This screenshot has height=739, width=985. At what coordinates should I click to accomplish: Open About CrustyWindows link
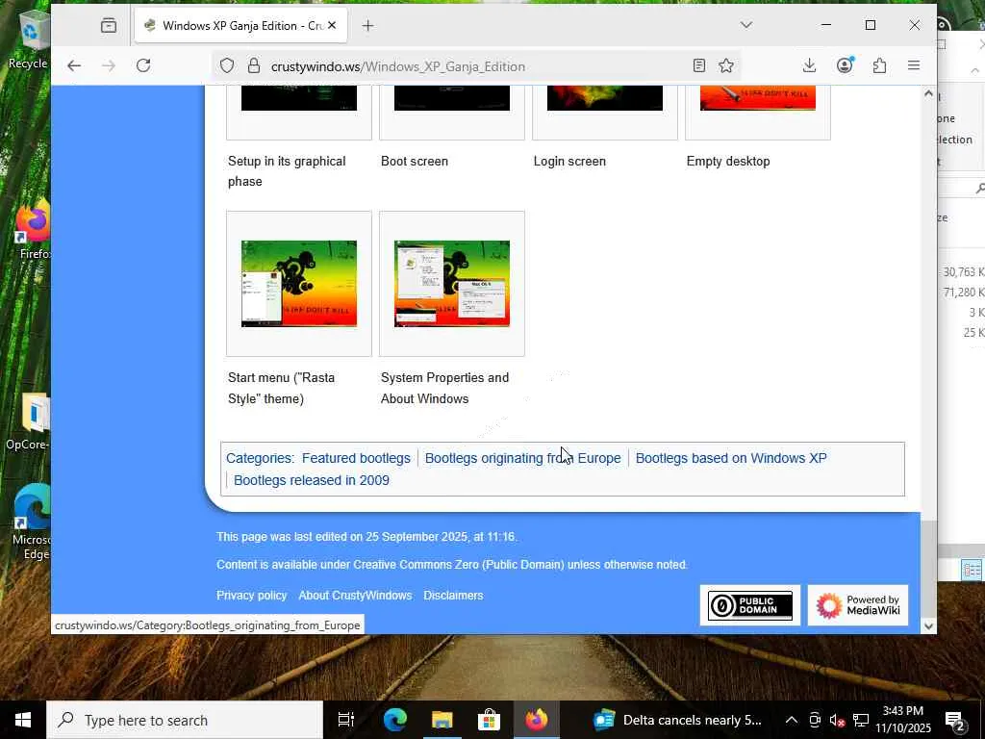point(355,595)
